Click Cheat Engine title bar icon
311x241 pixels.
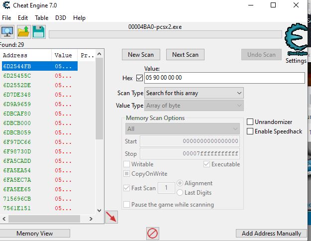(x=6, y=5)
